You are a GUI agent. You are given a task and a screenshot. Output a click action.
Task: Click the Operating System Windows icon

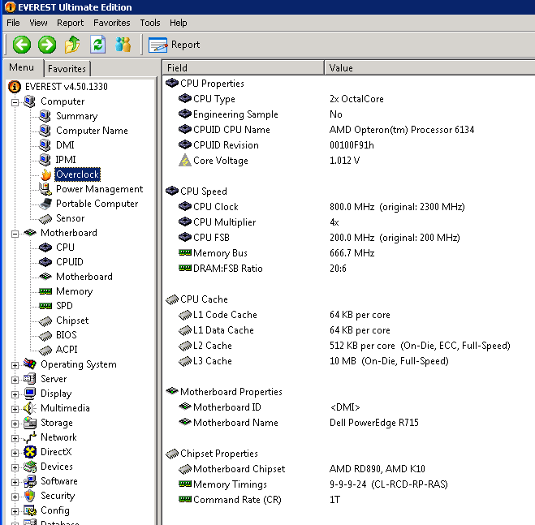pos(30,364)
